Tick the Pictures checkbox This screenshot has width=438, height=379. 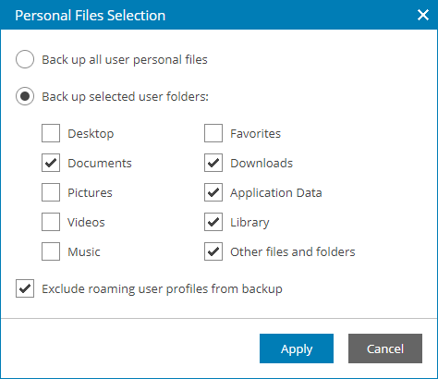51,192
